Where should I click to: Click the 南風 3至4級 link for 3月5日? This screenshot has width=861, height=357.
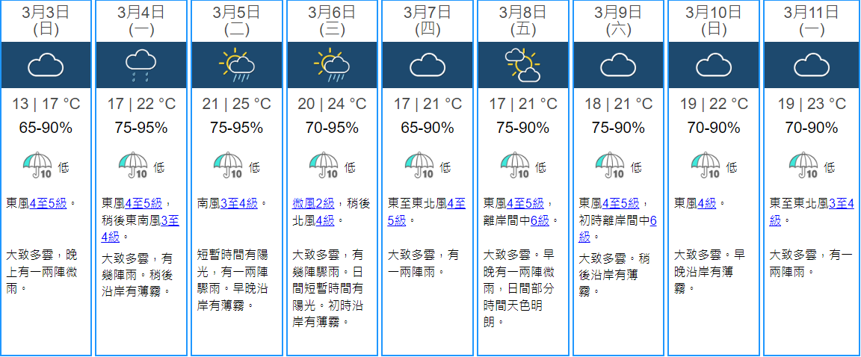[239, 202]
